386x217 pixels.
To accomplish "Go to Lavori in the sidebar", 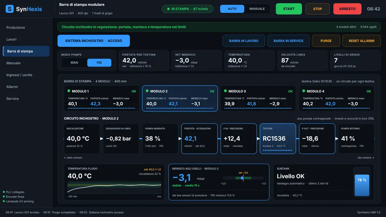I will click(26, 40).
